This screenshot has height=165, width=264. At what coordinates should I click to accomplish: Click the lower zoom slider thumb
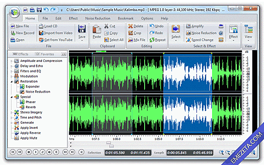(112, 146)
